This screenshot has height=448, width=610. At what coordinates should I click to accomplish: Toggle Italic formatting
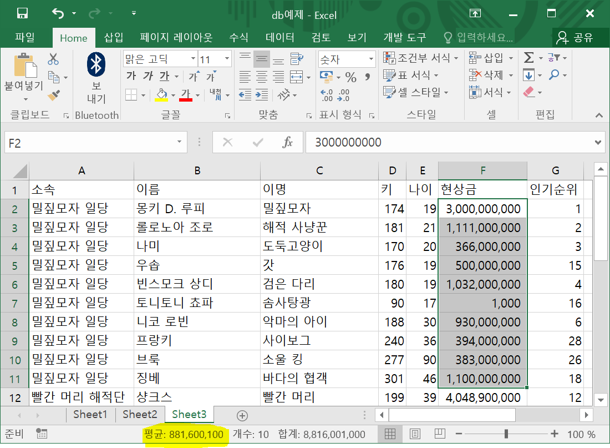click(x=148, y=76)
